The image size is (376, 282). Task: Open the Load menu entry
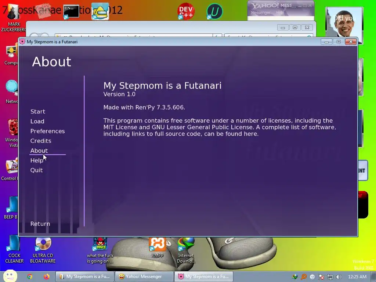click(37, 121)
